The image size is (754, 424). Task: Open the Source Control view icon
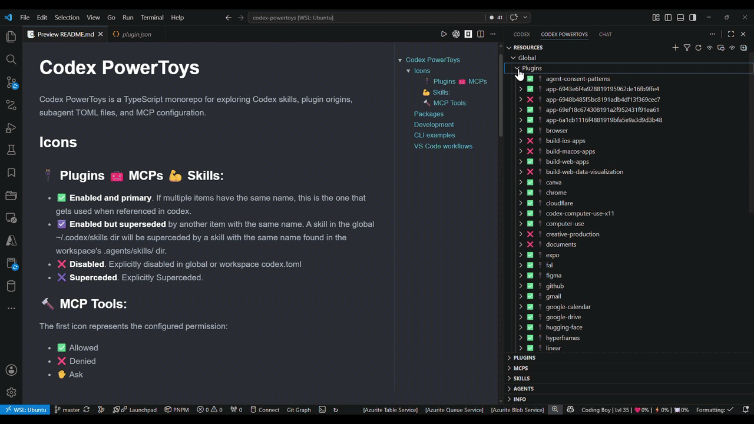pos(11,82)
